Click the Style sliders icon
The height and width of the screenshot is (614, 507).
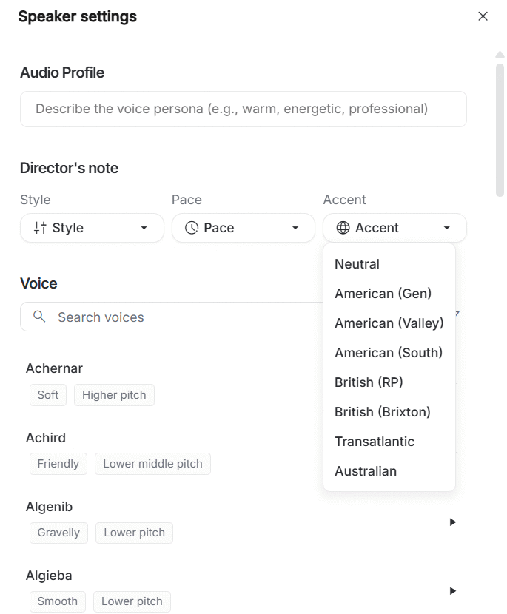(41, 228)
